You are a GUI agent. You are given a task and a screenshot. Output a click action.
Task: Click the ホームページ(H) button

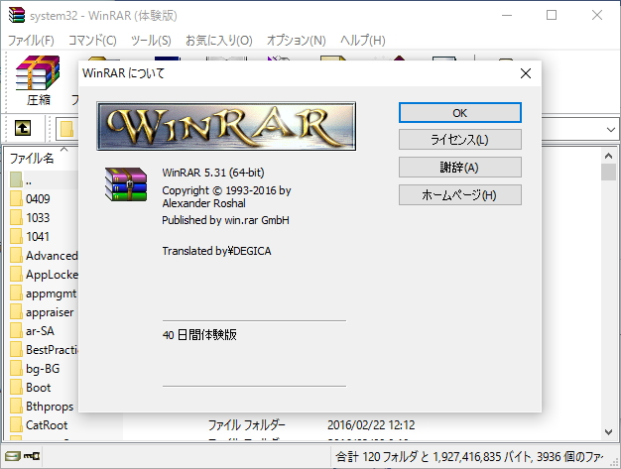pyautogui.click(x=460, y=194)
